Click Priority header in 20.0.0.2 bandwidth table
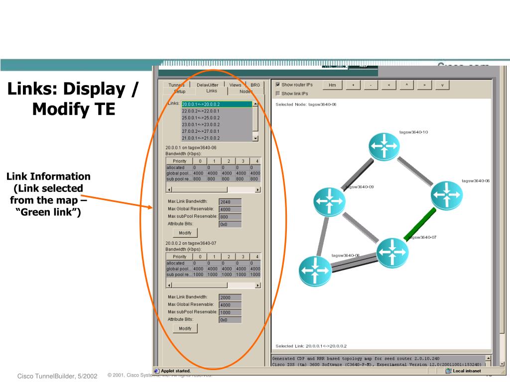This screenshot has height=382, width=510. 179,257
